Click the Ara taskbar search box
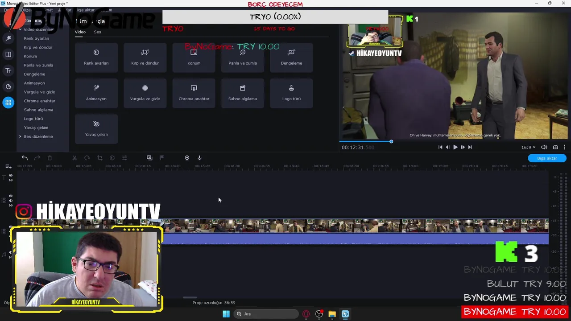571x321 pixels. 266,314
